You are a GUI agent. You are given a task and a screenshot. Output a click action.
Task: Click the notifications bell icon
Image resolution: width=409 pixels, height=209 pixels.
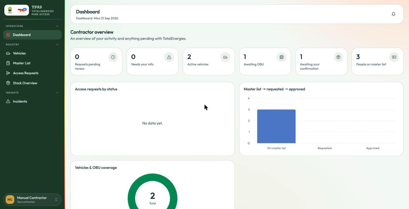(393, 14)
